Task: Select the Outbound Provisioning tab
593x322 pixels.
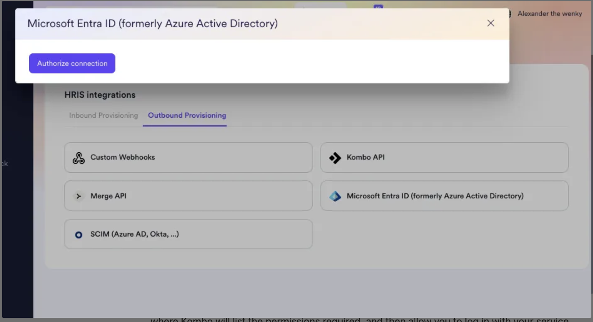Action: (x=187, y=116)
